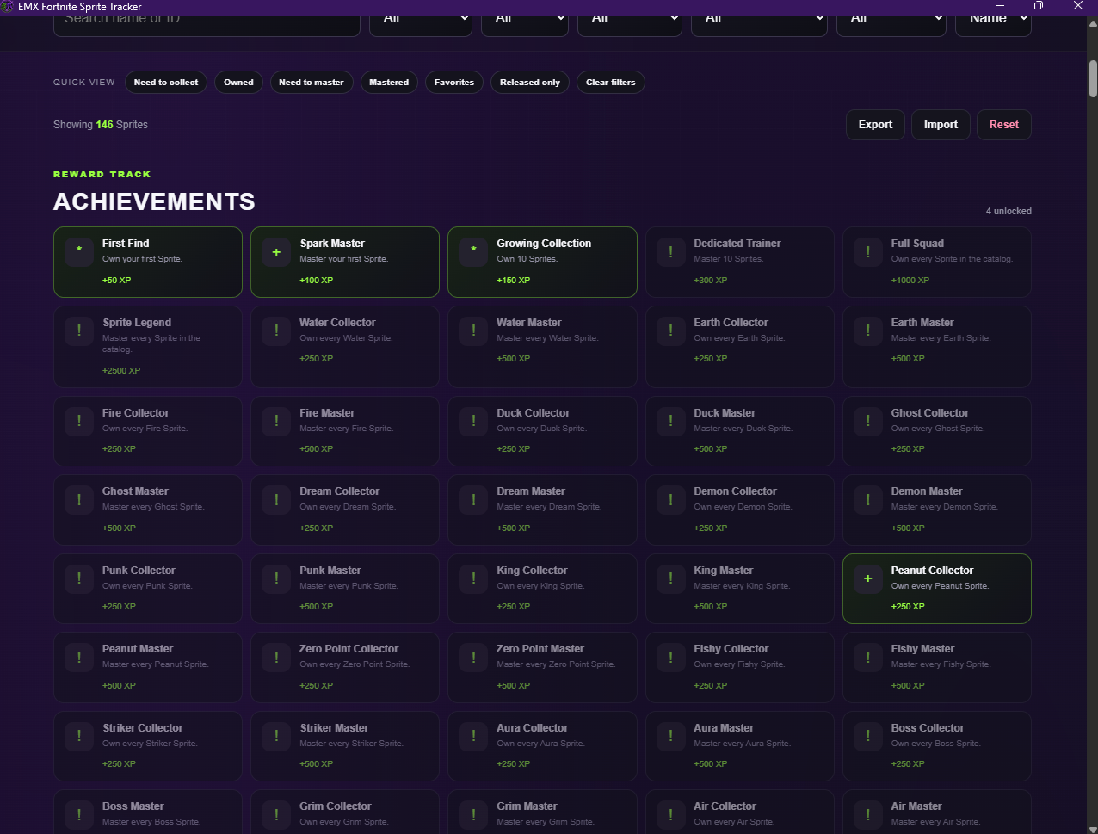Click the exclamation icon on Fishy Master card
1098x834 pixels.
point(868,658)
